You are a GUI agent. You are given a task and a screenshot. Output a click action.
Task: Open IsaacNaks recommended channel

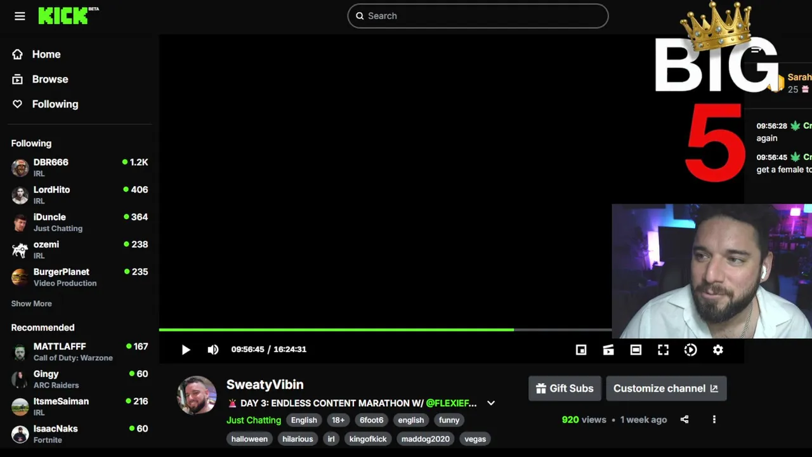[79, 434]
